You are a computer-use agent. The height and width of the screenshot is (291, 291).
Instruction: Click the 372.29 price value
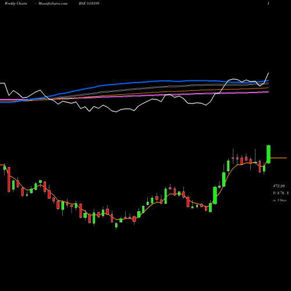click(x=279, y=186)
